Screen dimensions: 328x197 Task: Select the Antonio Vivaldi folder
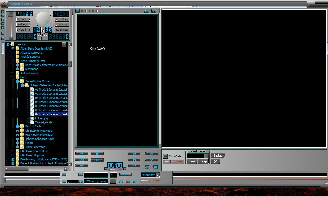click(x=29, y=73)
